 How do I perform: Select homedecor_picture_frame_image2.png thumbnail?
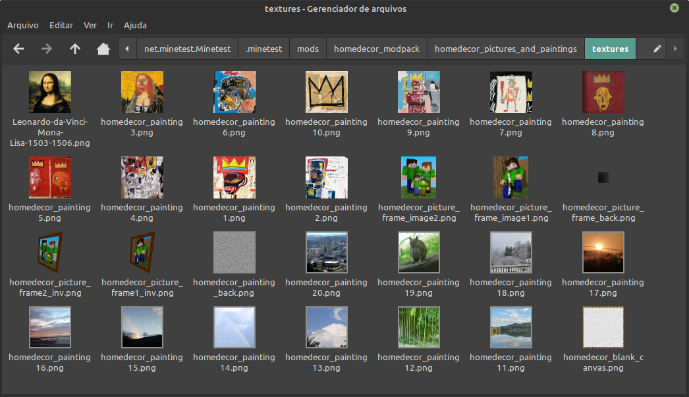[x=419, y=177]
